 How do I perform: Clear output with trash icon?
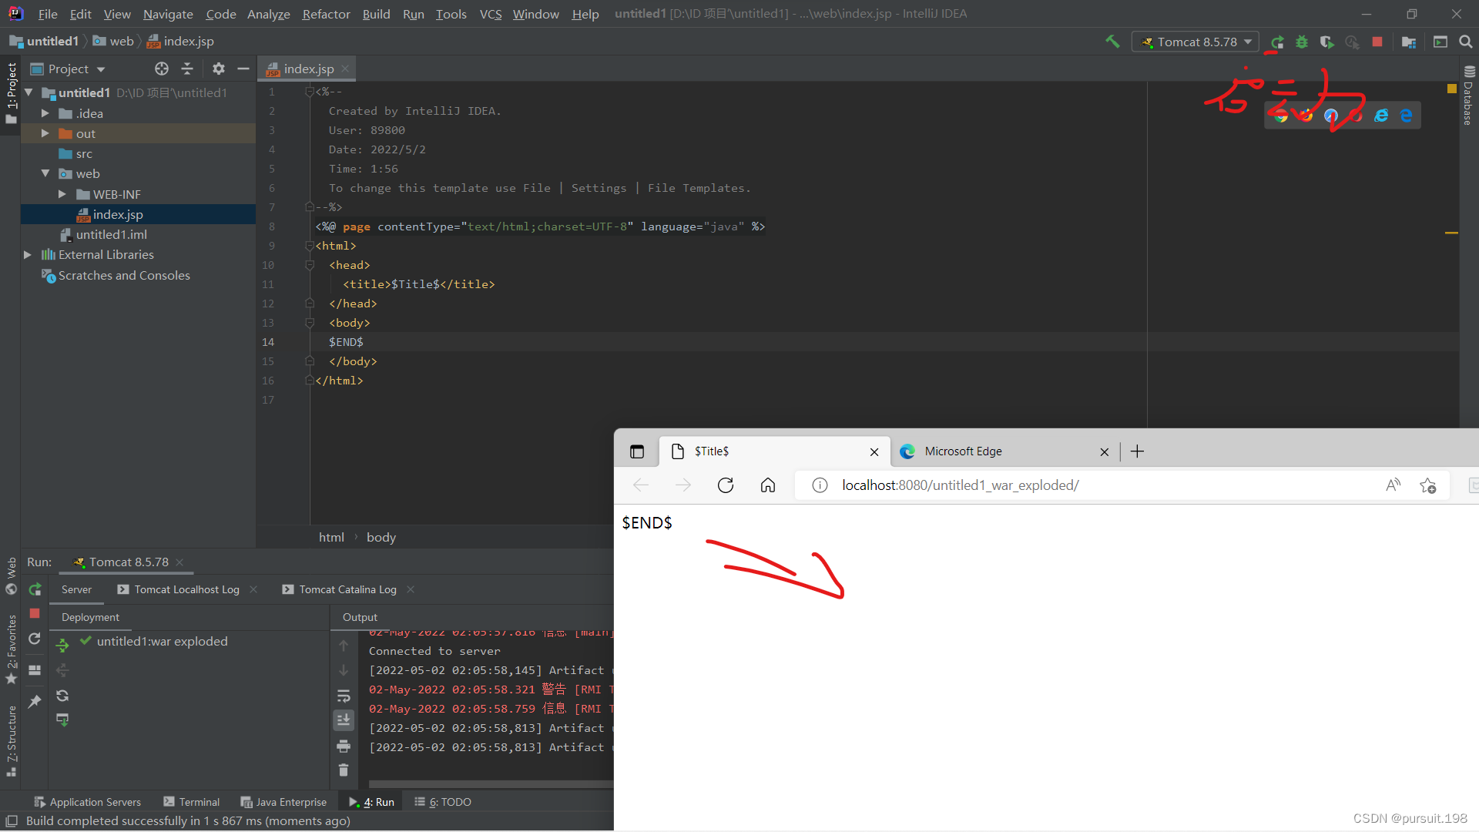click(344, 770)
